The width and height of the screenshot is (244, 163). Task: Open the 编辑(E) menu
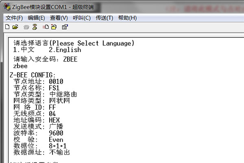36,18
